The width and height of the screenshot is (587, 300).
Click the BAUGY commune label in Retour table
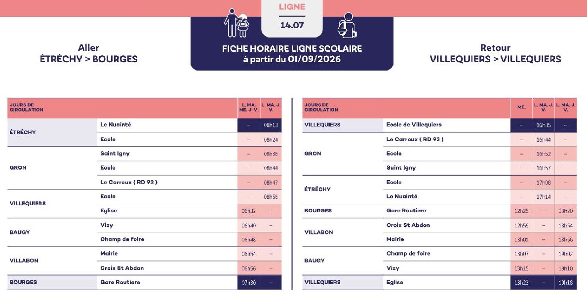314,261
